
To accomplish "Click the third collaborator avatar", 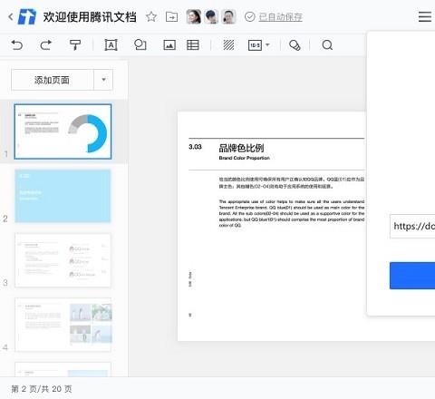I will coord(228,16).
